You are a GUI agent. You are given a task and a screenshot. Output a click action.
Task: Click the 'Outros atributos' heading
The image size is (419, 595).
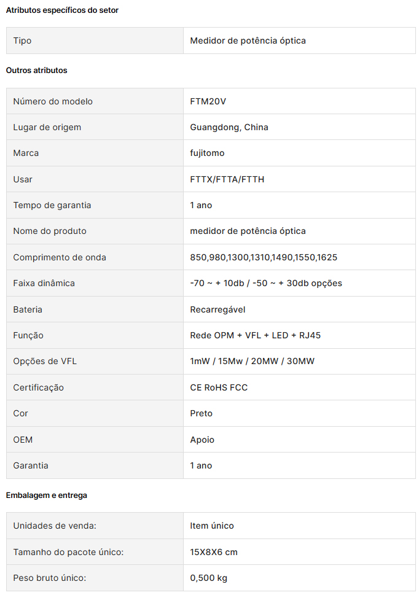click(37, 71)
